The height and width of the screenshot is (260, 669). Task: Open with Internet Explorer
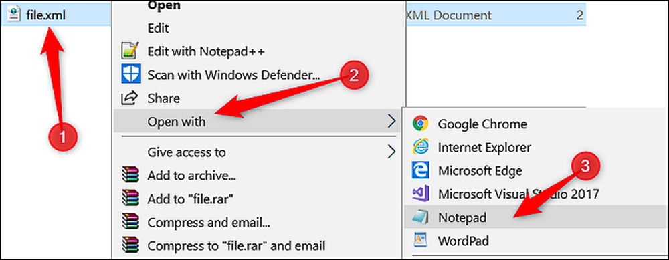484,148
